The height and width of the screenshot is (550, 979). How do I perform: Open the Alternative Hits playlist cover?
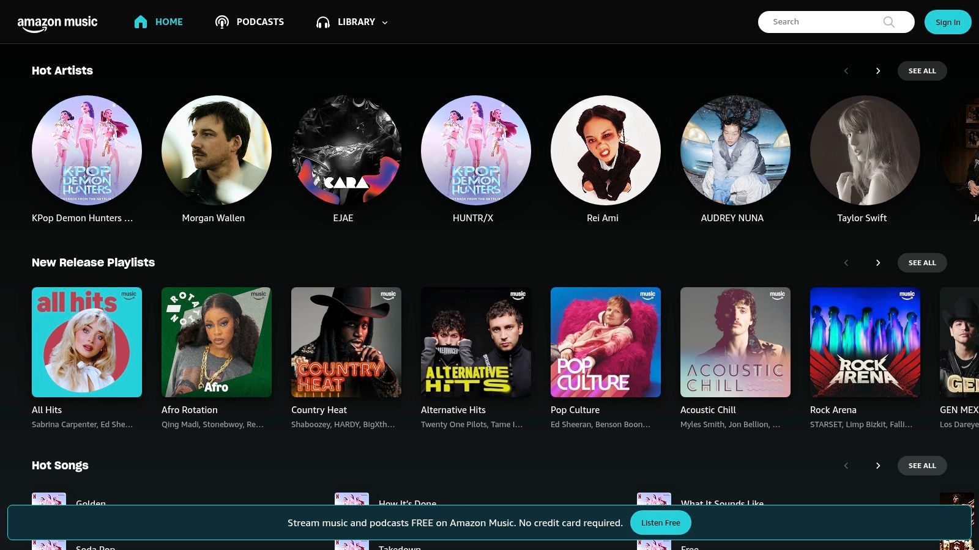(476, 342)
